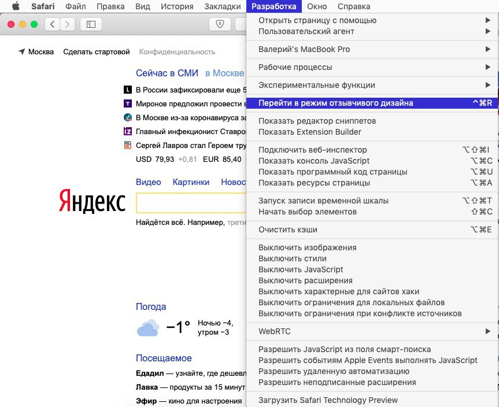Viewport: 499px width, 407px height.
Task: Open the Видео search tab link
Action: point(148,182)
